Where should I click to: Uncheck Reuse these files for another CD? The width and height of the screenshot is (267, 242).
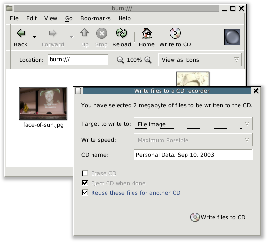85,193
